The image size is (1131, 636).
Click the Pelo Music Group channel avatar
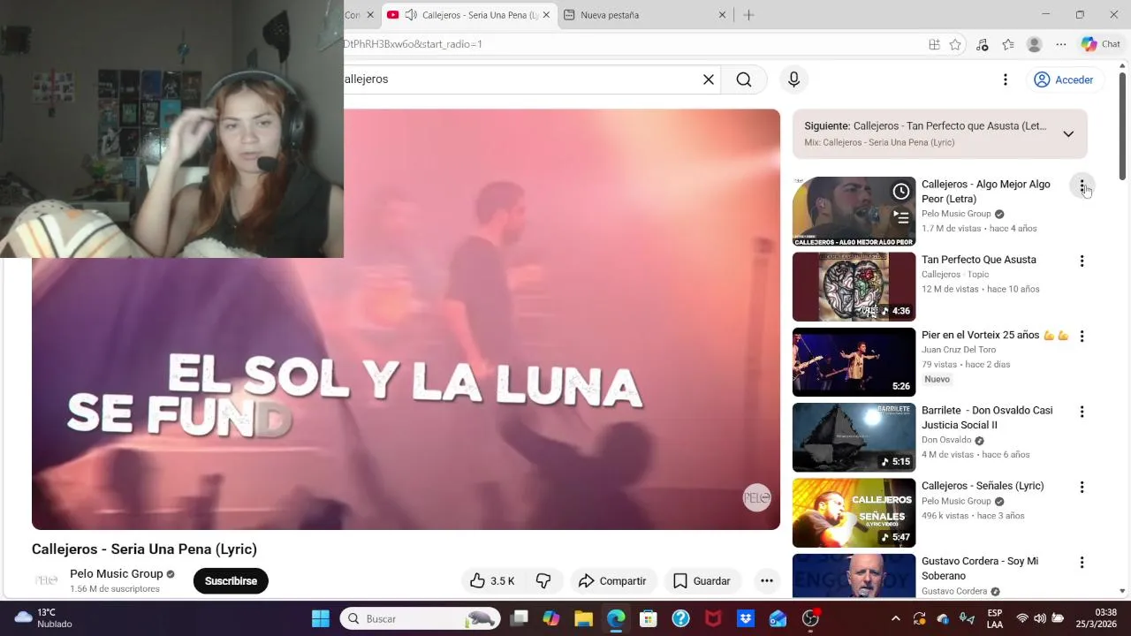(46, 580)
